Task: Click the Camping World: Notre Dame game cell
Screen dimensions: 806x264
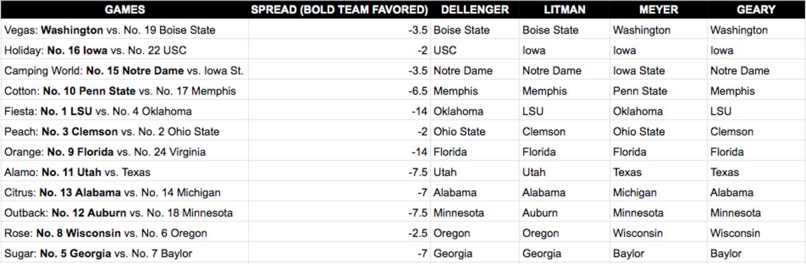Action: 125,71
